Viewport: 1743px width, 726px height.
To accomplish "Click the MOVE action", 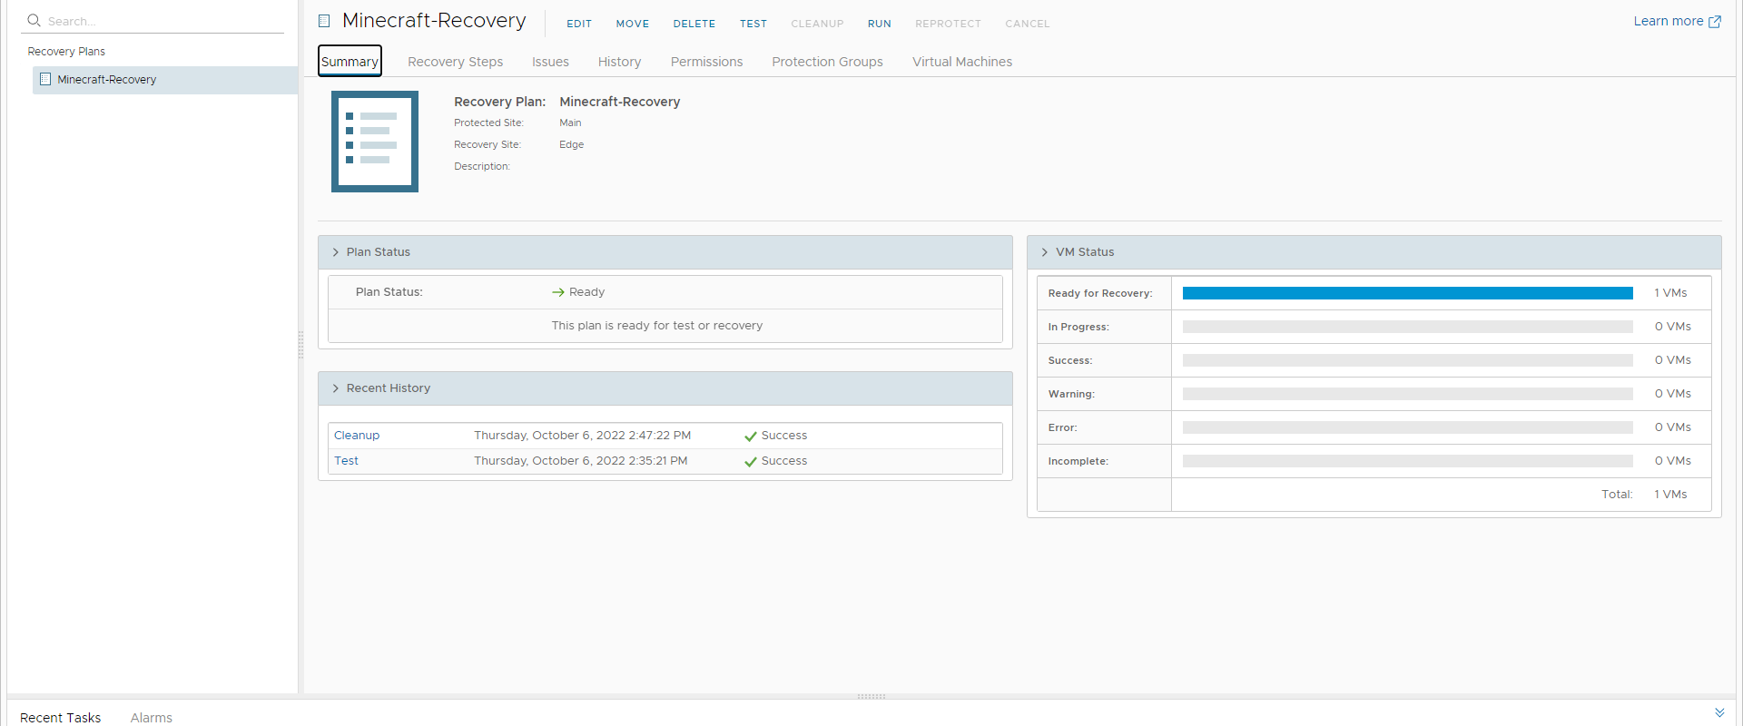I will click(633, 24).
